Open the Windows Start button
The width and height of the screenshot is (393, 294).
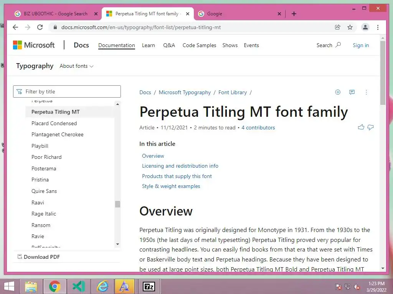coord(9,286)
